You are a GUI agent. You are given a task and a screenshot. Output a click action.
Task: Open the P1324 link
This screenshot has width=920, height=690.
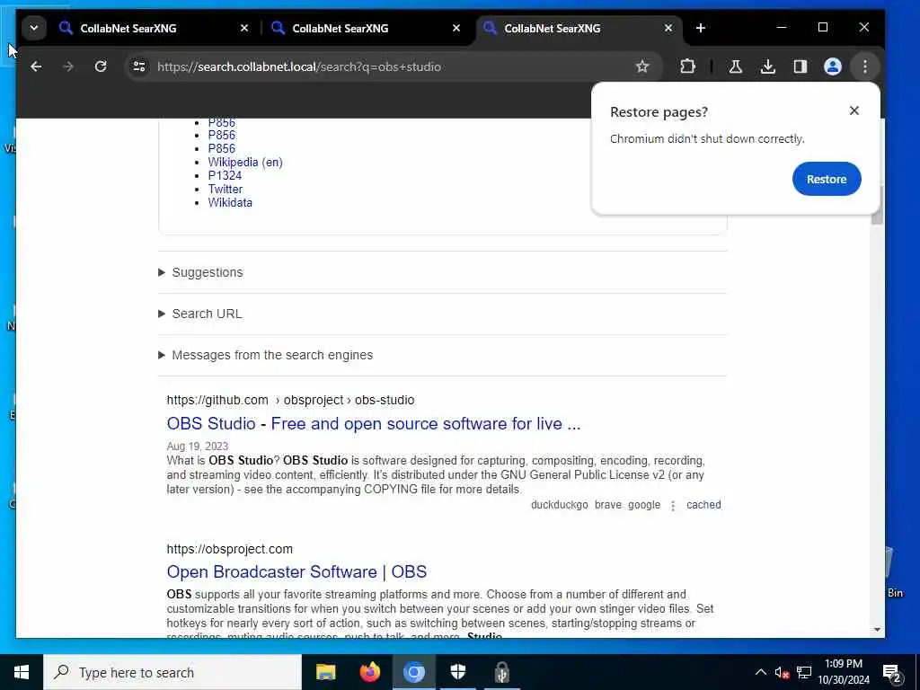[225, 175]
